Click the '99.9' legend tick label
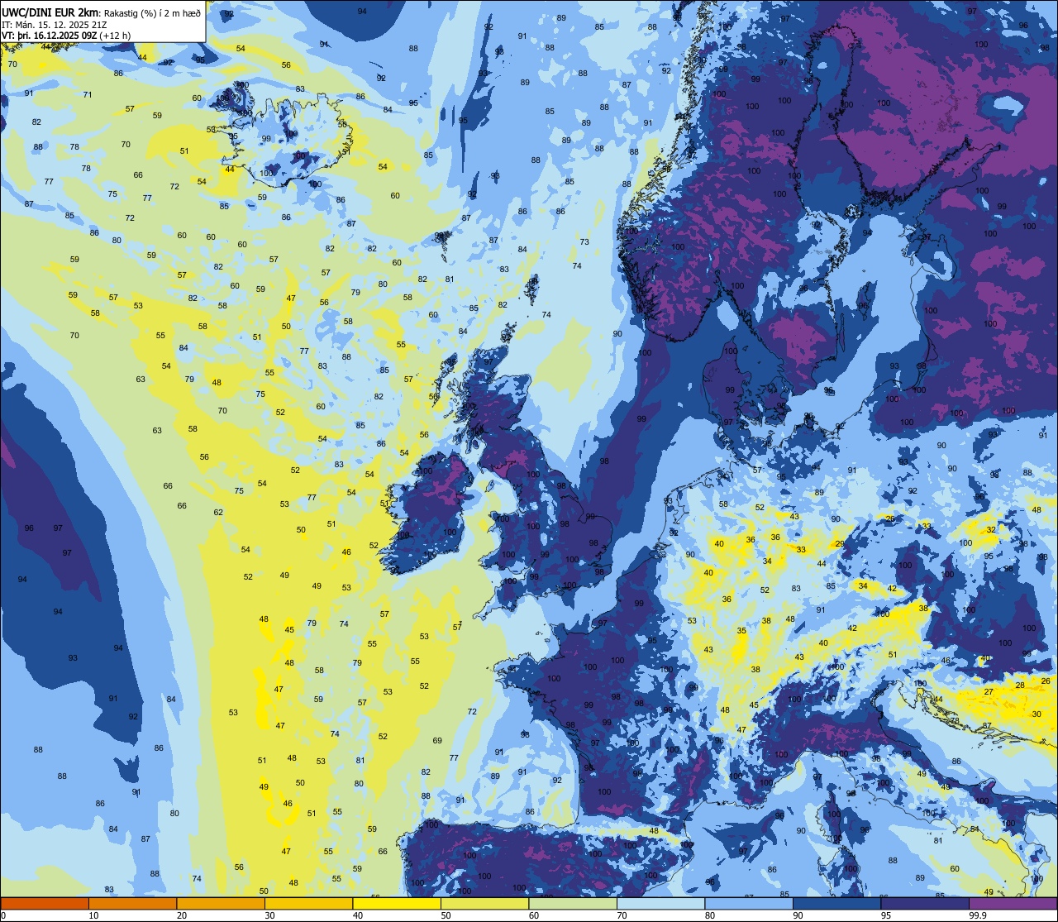 979,915
